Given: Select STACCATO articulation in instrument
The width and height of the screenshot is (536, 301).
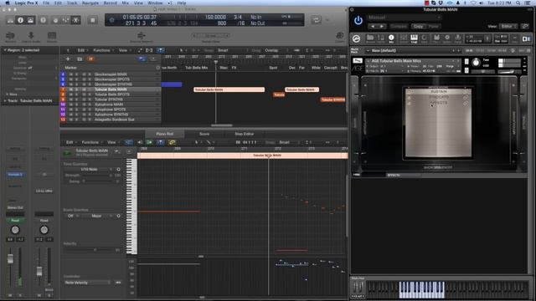Looking at the screenshot, I should pyautogui.click(x=438, y=97).
